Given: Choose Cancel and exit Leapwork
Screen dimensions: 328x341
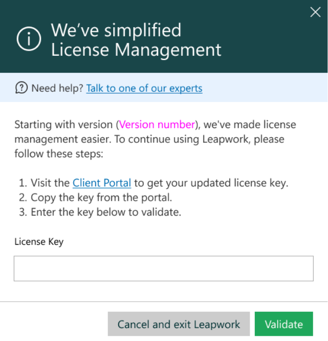Looking at the screenshot, I should click(179, 324).
